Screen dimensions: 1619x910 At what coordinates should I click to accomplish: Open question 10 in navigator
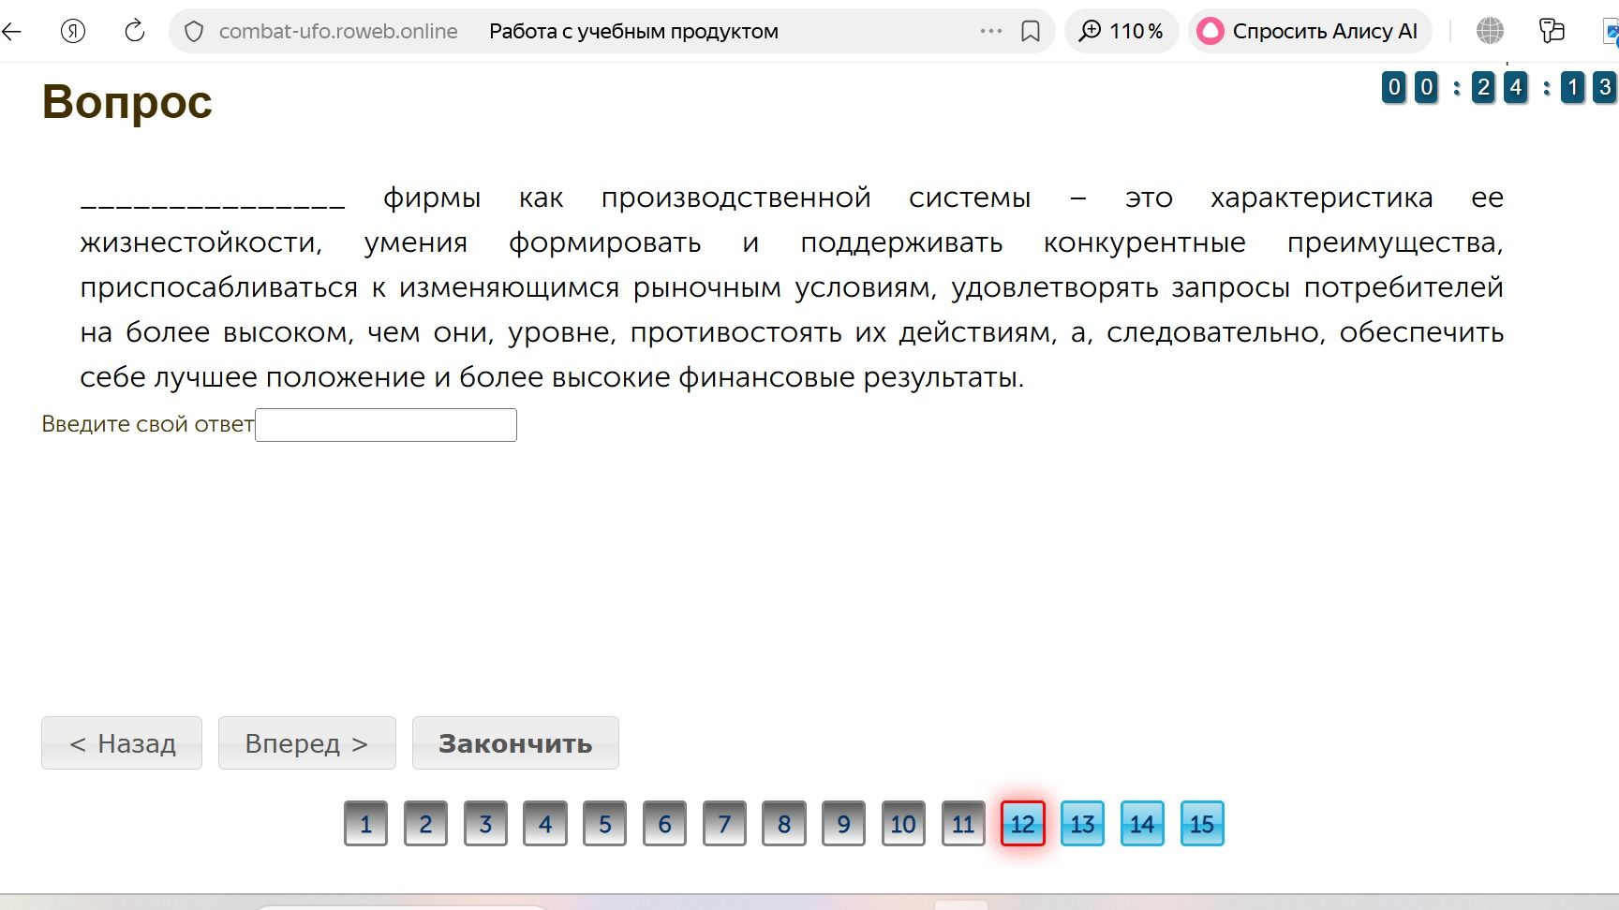[x=903, y=824]
